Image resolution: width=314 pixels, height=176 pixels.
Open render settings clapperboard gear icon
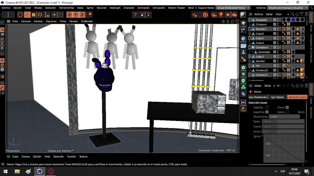click(142, 15)
